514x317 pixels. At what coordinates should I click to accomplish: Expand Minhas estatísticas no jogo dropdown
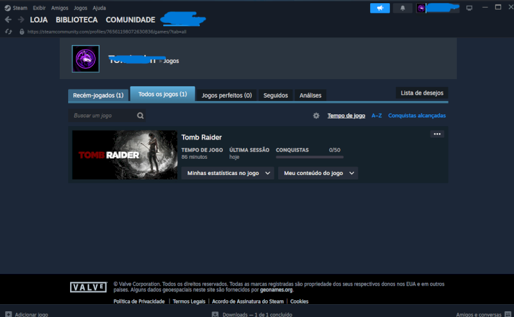click(x=228, y=173)
